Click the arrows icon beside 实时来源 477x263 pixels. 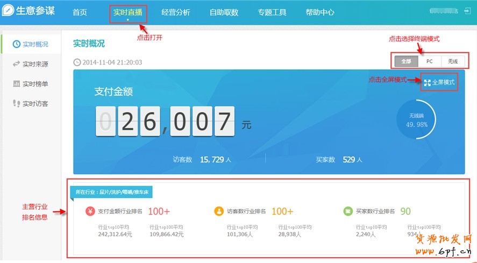17,64
